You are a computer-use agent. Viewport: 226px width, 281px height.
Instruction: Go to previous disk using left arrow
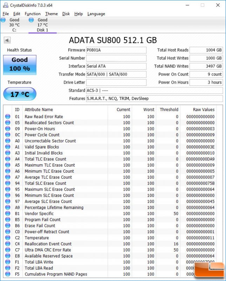7,40
